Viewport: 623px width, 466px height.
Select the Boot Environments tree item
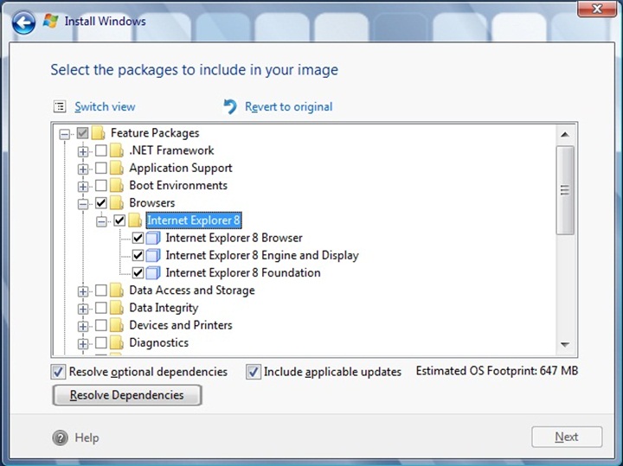tap(178, 185)
